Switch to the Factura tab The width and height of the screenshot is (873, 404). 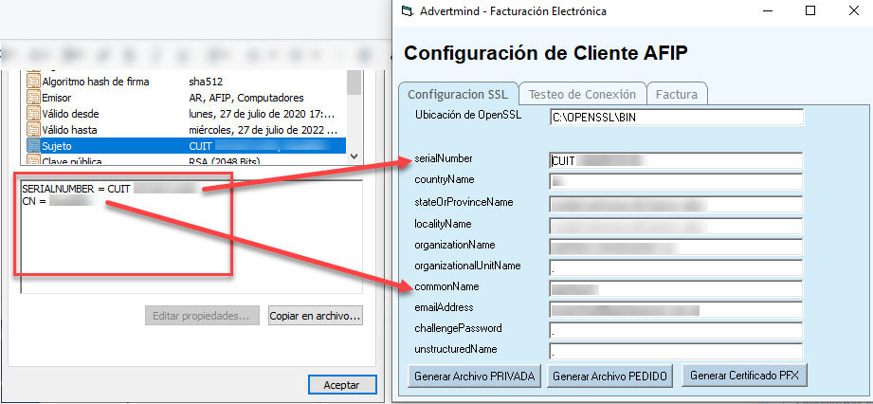click(677, 94)
